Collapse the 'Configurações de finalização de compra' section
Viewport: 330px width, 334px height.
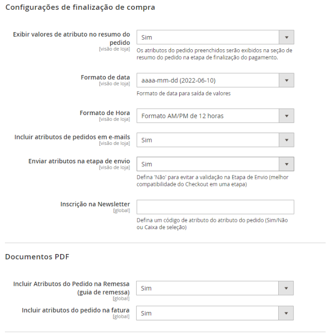80,8
